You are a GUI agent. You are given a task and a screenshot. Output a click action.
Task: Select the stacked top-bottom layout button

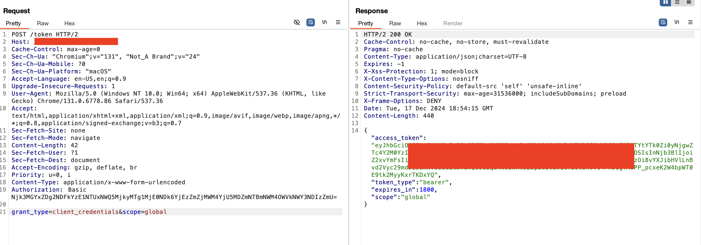click(677, 2)
